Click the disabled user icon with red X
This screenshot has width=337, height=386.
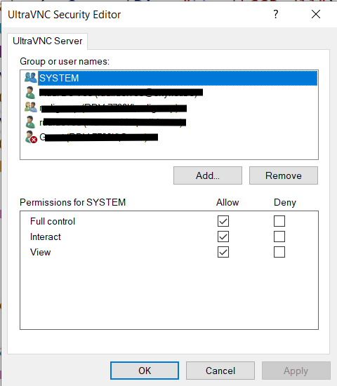[x=31, y=137]
